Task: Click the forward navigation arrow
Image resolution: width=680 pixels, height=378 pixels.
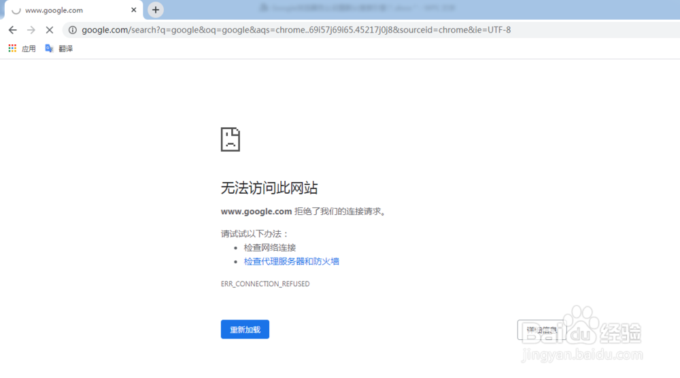Action: [31, 30]
